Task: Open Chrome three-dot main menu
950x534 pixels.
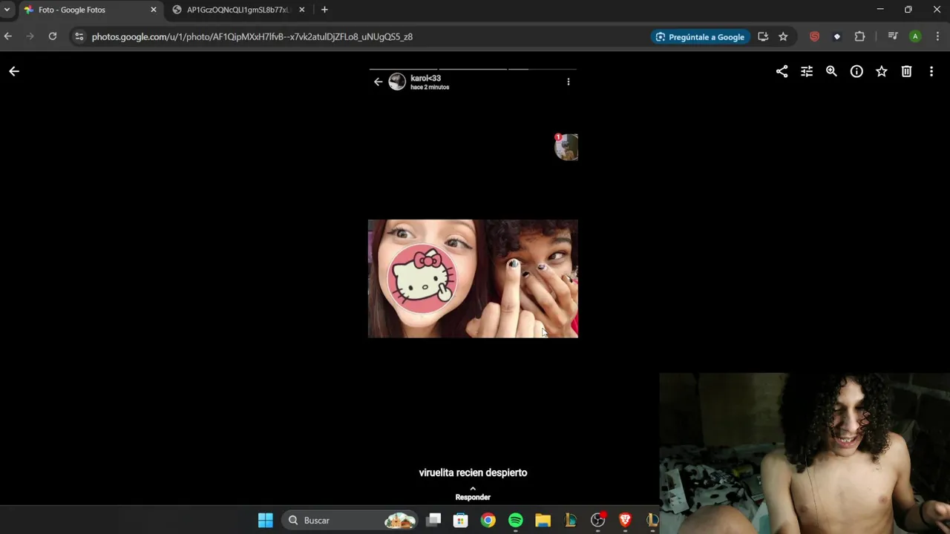Action: (x=938, y=36)
